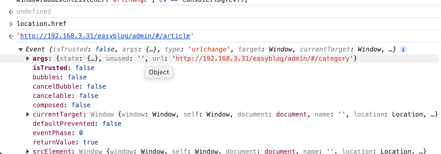Click the info icon after Event summary

pos(403,49)
